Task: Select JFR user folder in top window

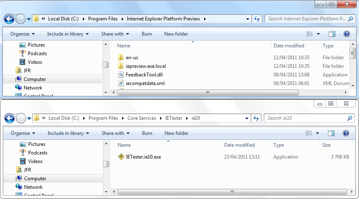Action: click(23, 71)
